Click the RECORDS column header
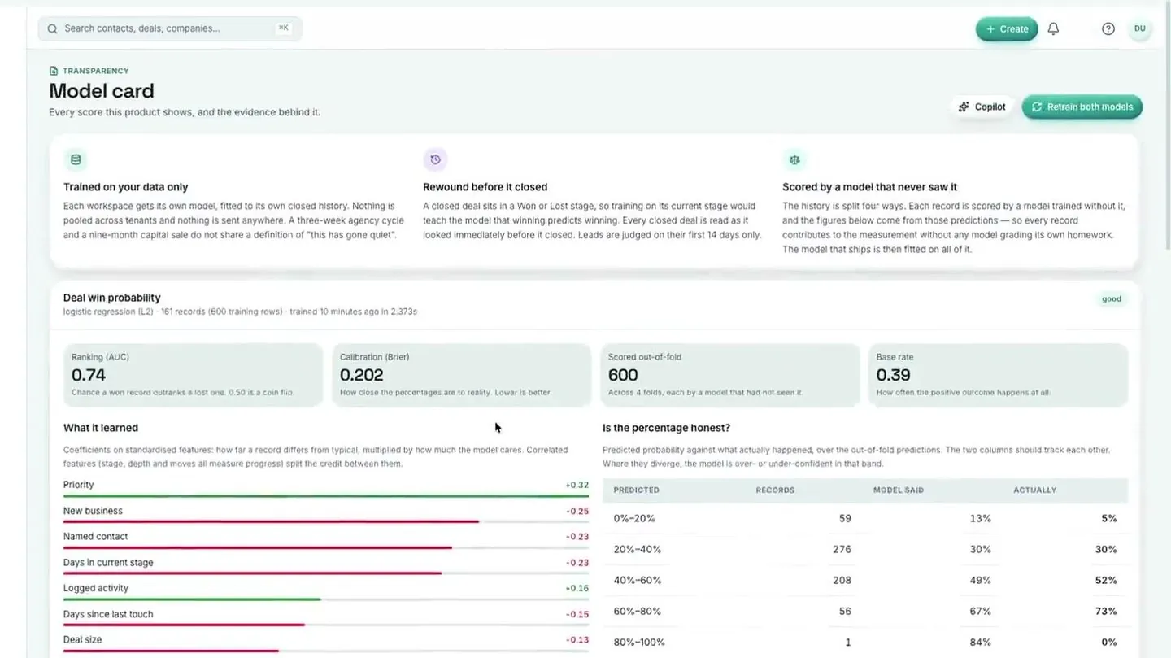 [x=775, y=490]
